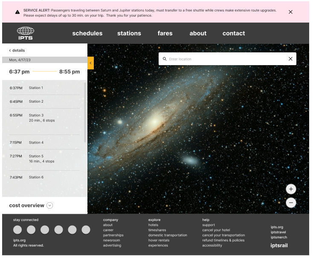Click the Mon, 4/17/23 date bar
Viewport: 313px width, 261px height.
click(x=45, y=60)
